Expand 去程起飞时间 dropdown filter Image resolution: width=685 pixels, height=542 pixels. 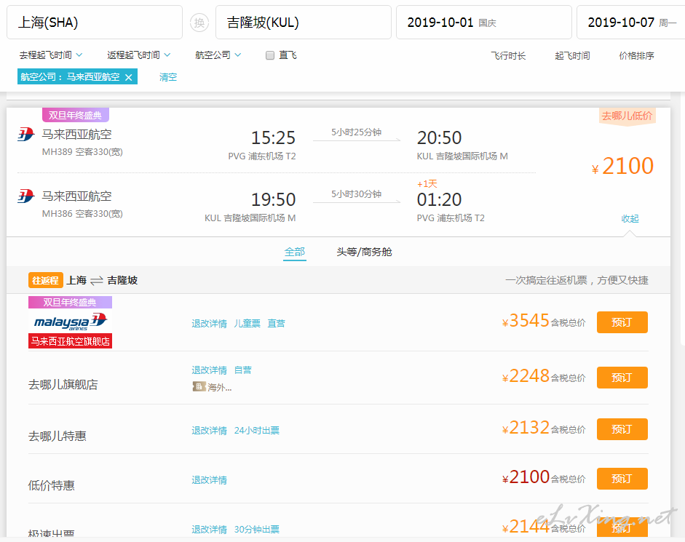coord(51,55)
